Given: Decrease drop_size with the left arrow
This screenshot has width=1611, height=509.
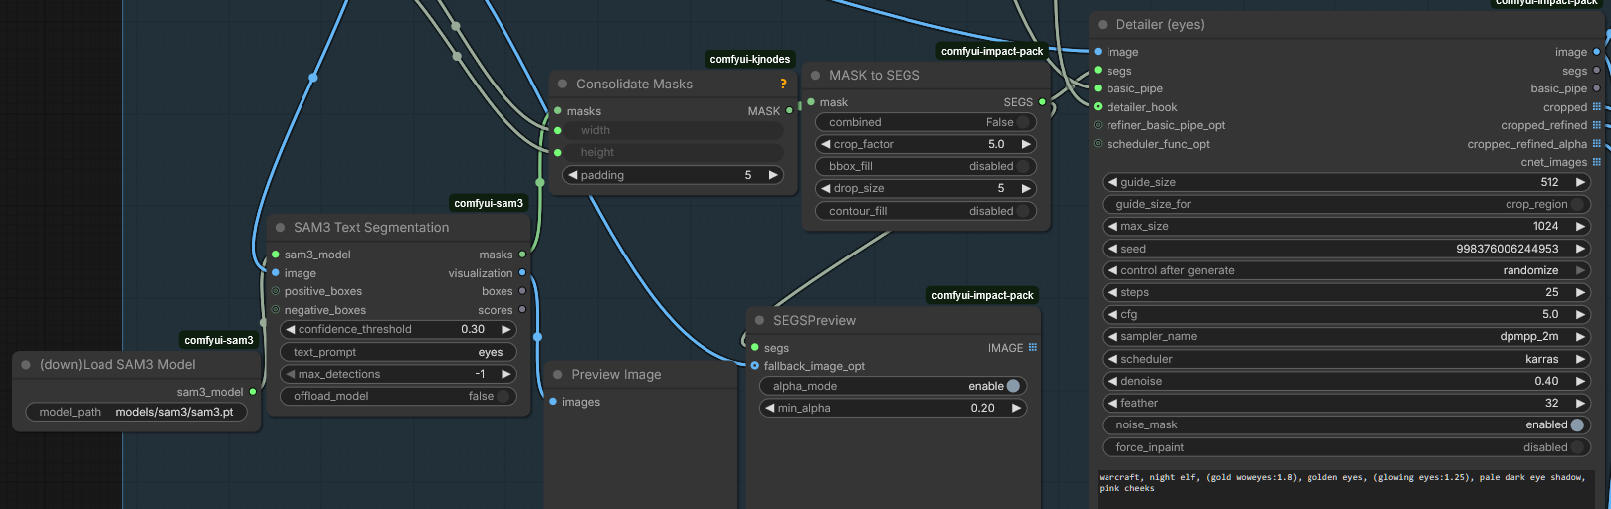Looking at the screenshot, I should [825, 188].
